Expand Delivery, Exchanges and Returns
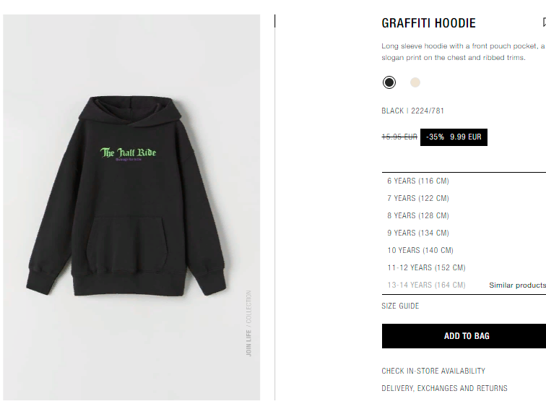The width and height of the screenshot is (546, 404). click(x=444, y=388)
